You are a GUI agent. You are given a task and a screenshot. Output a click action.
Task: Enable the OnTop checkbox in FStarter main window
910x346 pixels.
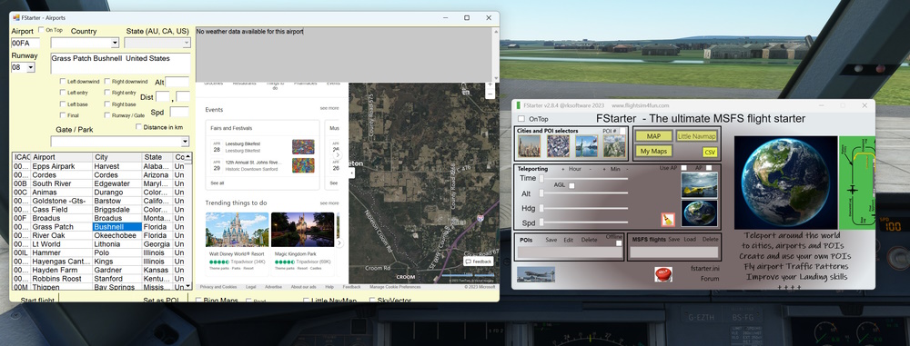click(x=521, y=119)
